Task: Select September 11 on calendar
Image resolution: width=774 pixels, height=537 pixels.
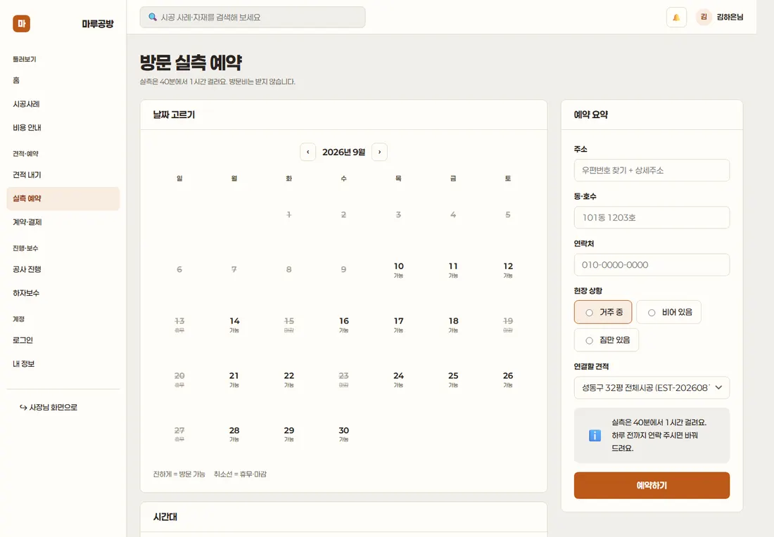Action: click(453, 270)
